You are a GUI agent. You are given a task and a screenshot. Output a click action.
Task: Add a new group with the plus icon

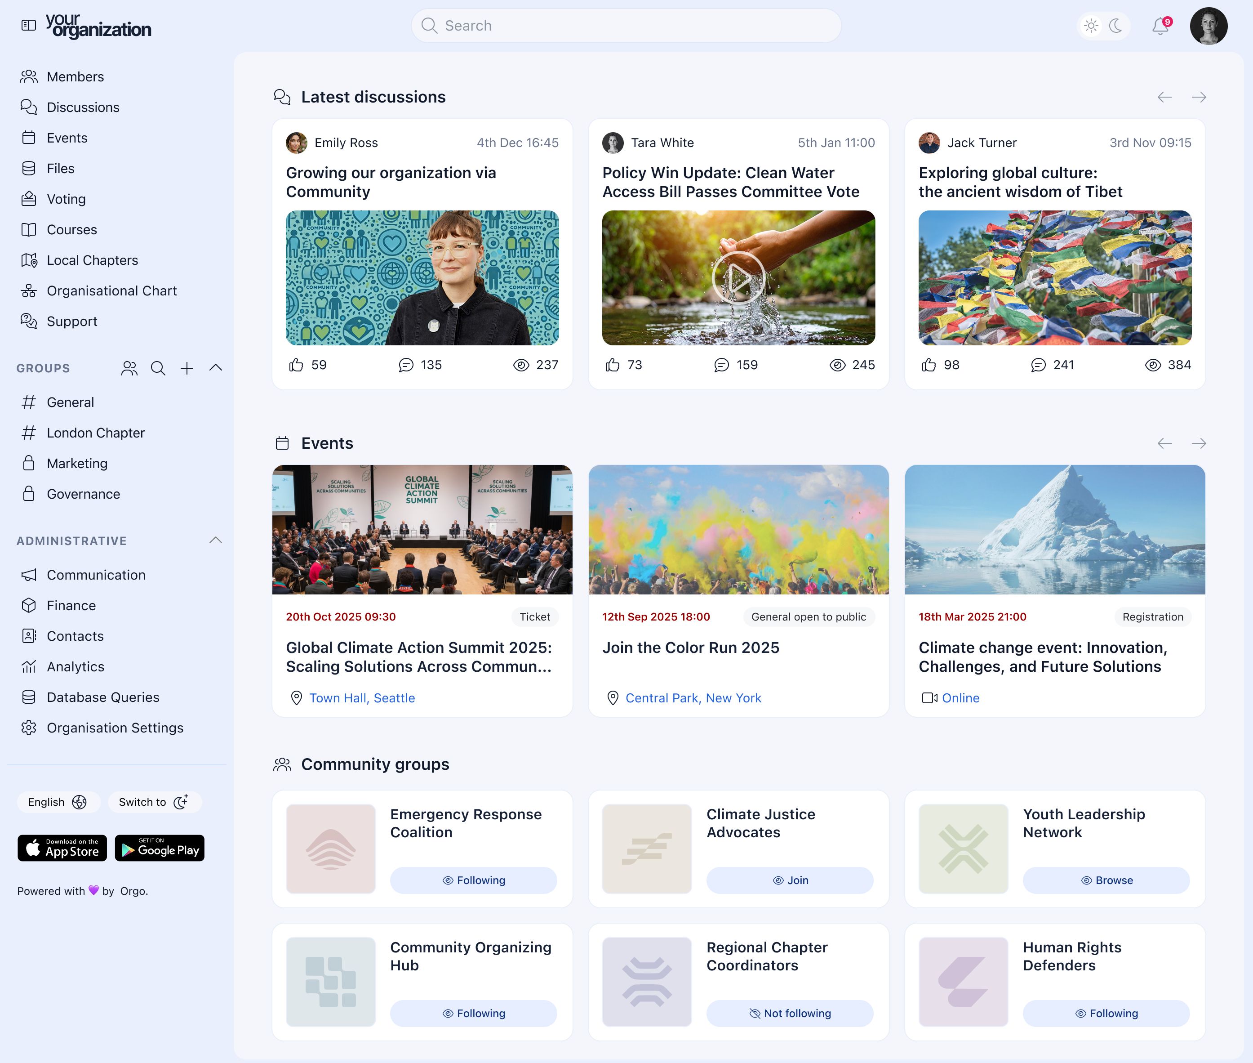pos(187,368)
